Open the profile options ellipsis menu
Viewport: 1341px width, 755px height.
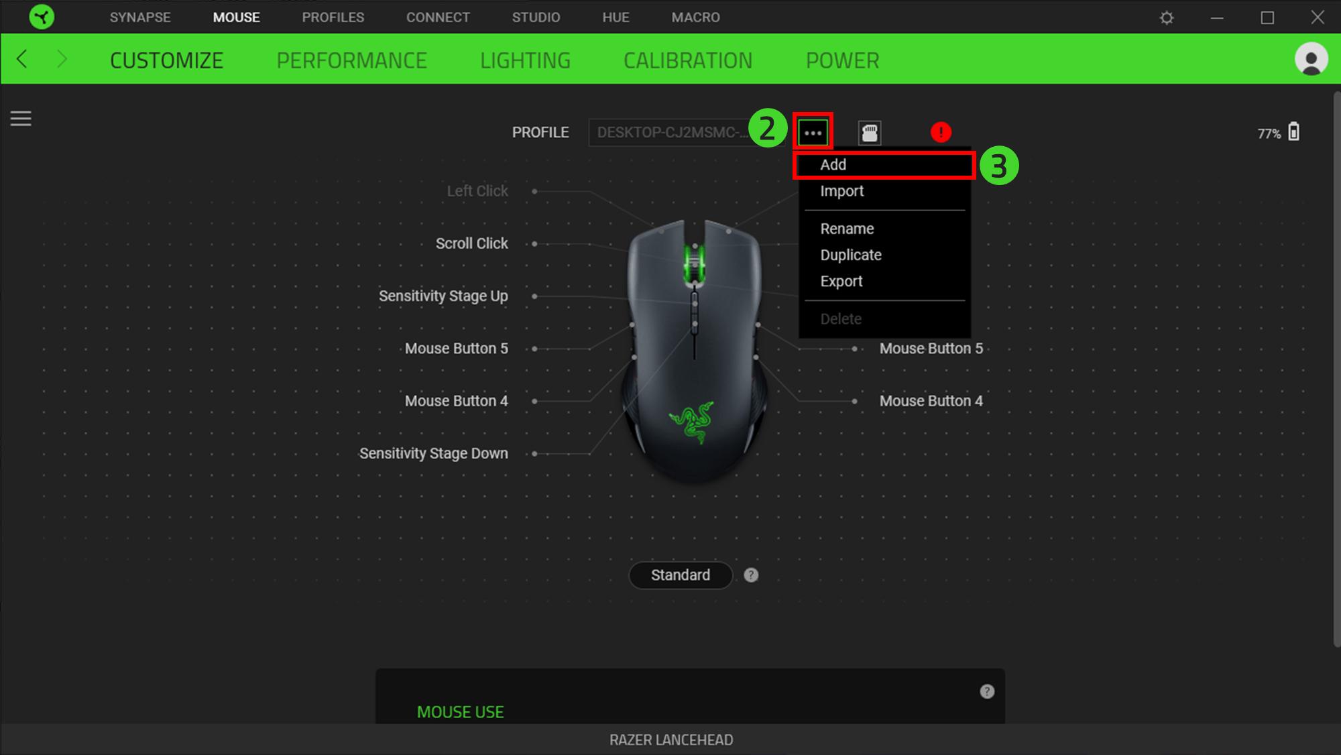click(x=813, y=131)
